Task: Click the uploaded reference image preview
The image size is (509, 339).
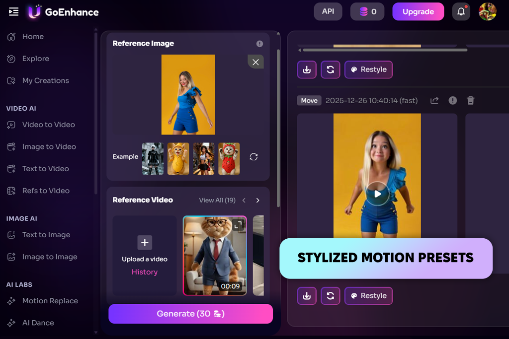Action: pos(188,95)
